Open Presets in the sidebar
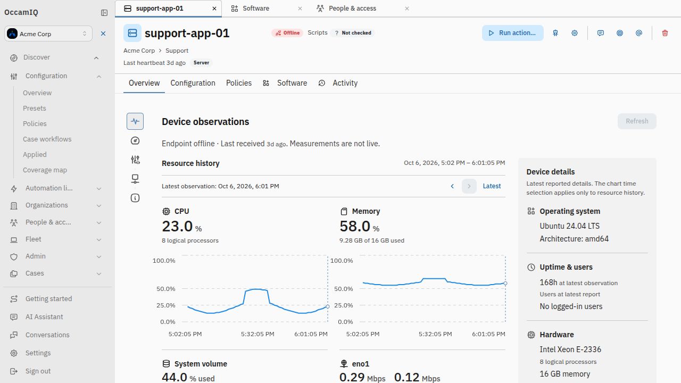Viewport: 681px width, 383px height. (35, 108)
